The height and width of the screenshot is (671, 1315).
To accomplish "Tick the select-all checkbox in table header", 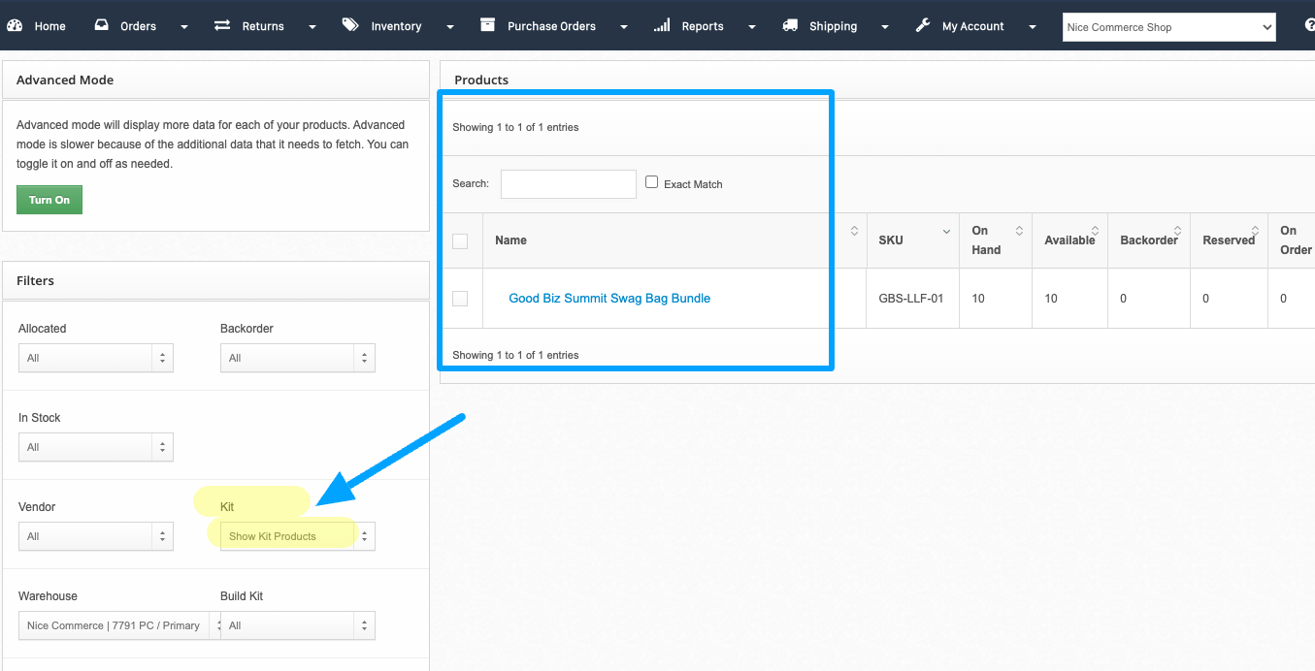I will [x=460, y=240].
